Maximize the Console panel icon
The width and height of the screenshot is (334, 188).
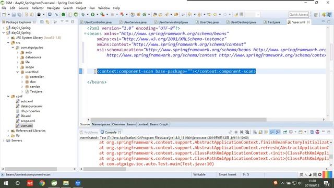coord(329,132)
